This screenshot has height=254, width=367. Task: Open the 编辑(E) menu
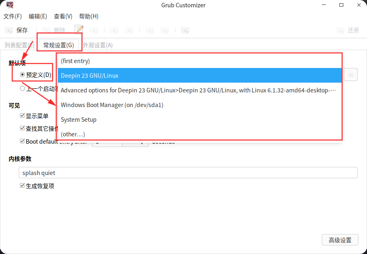pyautogui.click(x=38, y=16)
